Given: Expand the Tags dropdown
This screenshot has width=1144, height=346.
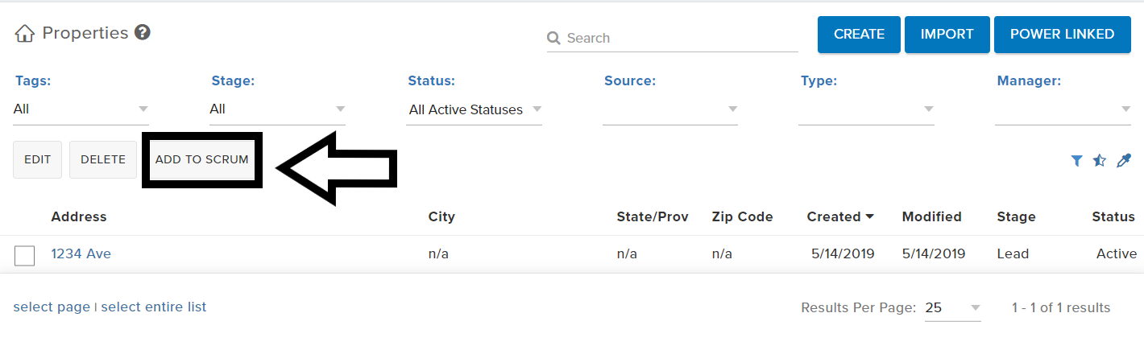Looking at the screenshot, I should 81,109.
